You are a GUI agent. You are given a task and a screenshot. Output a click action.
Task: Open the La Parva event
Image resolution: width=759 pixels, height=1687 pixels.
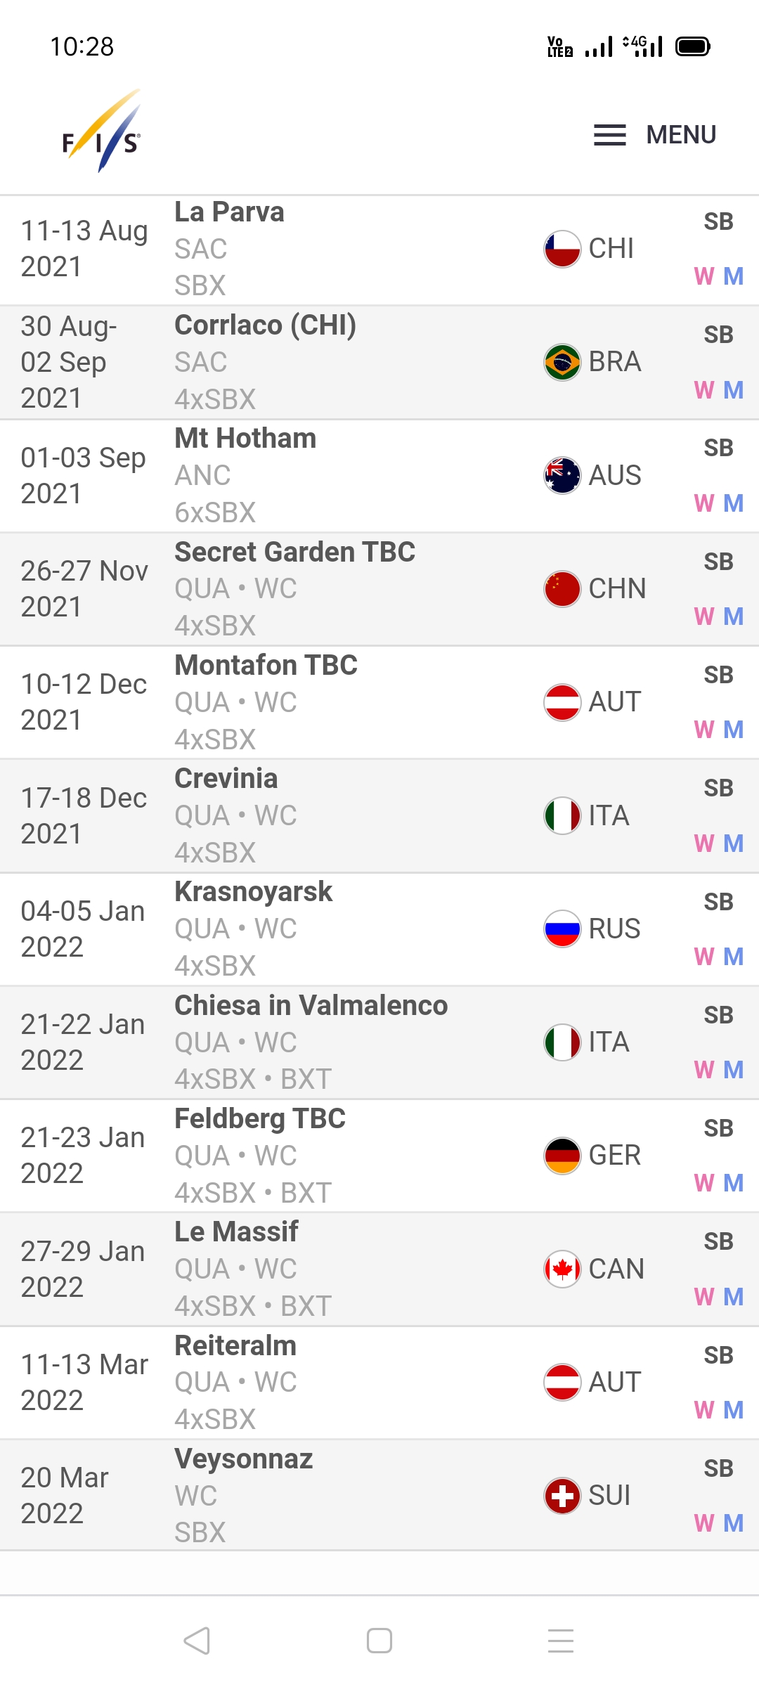coord(229,212)
